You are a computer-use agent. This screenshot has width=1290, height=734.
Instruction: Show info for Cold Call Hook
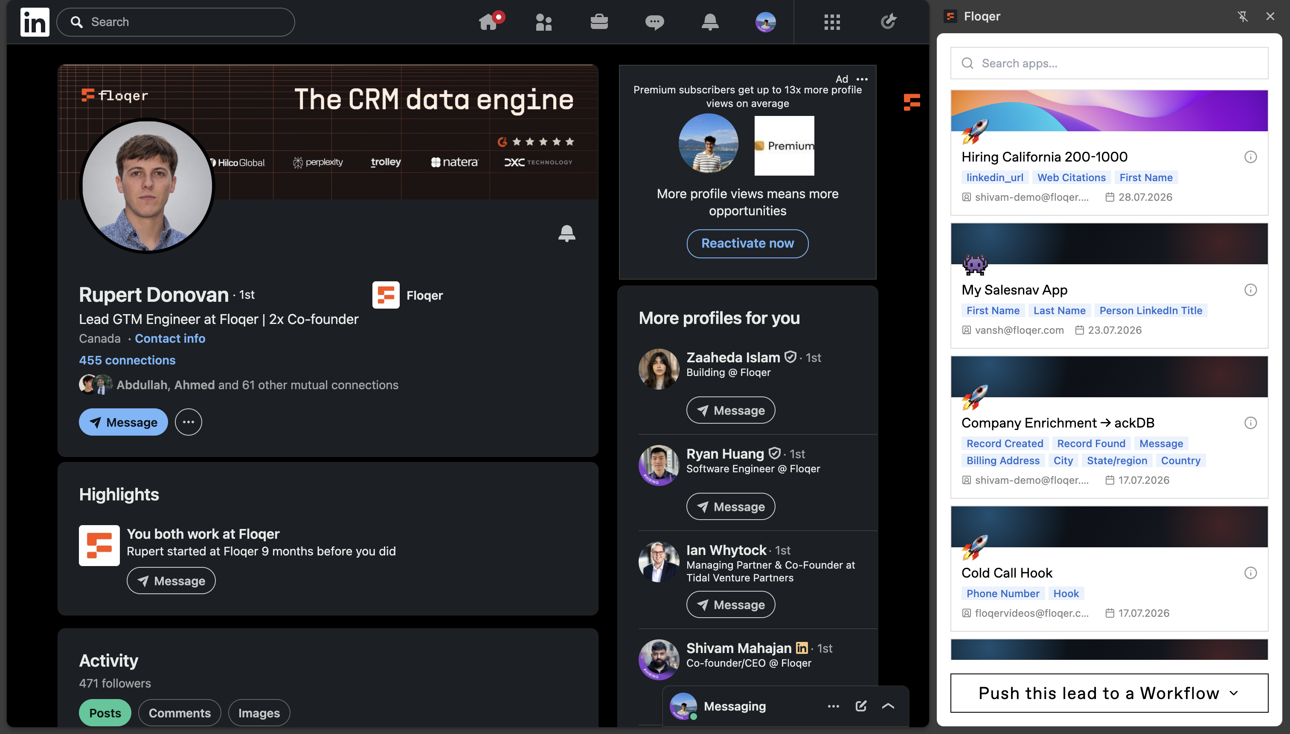click(1250, 573)
